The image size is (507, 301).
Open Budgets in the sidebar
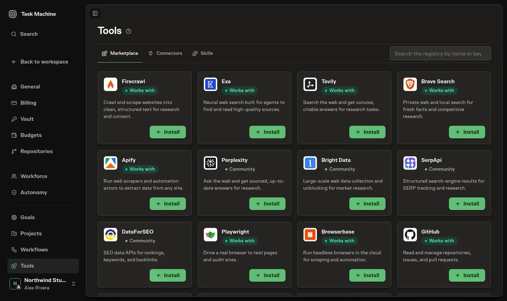coord(43,135)
